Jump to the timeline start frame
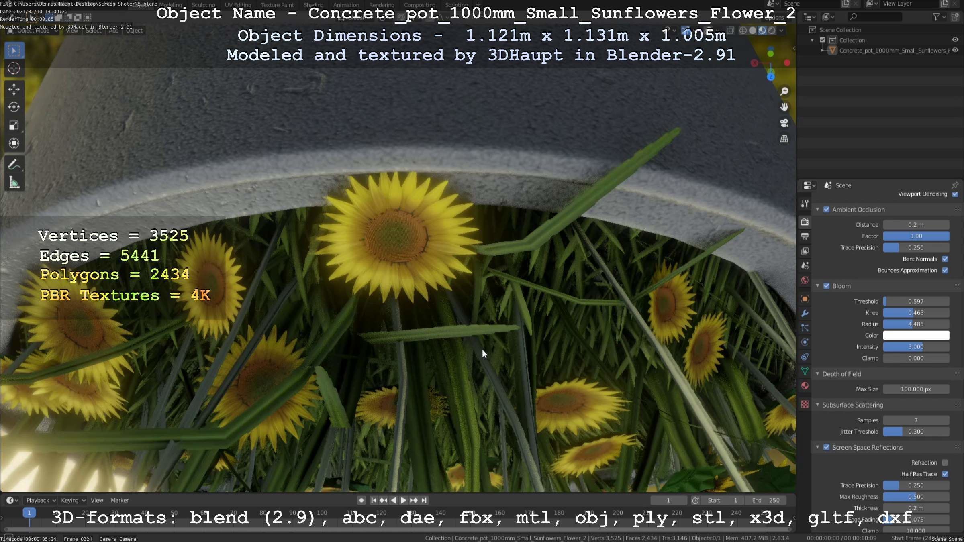 374,500
